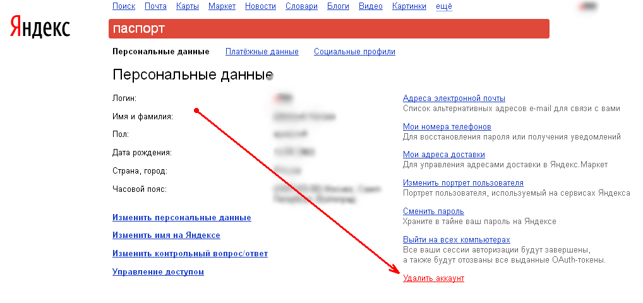Click the Имя и фамилия: label
The image size is (643, 303).
point(143,117)
